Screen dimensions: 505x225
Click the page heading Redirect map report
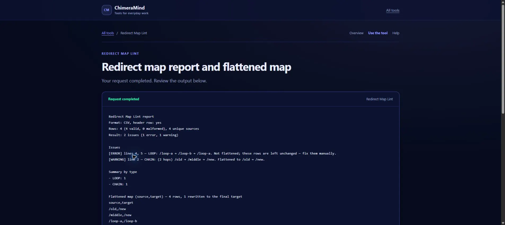[196, 67]
